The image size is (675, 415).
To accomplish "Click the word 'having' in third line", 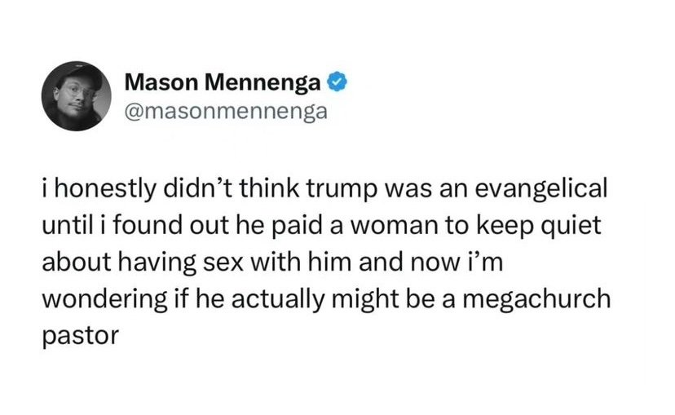I will coord(157,263).
